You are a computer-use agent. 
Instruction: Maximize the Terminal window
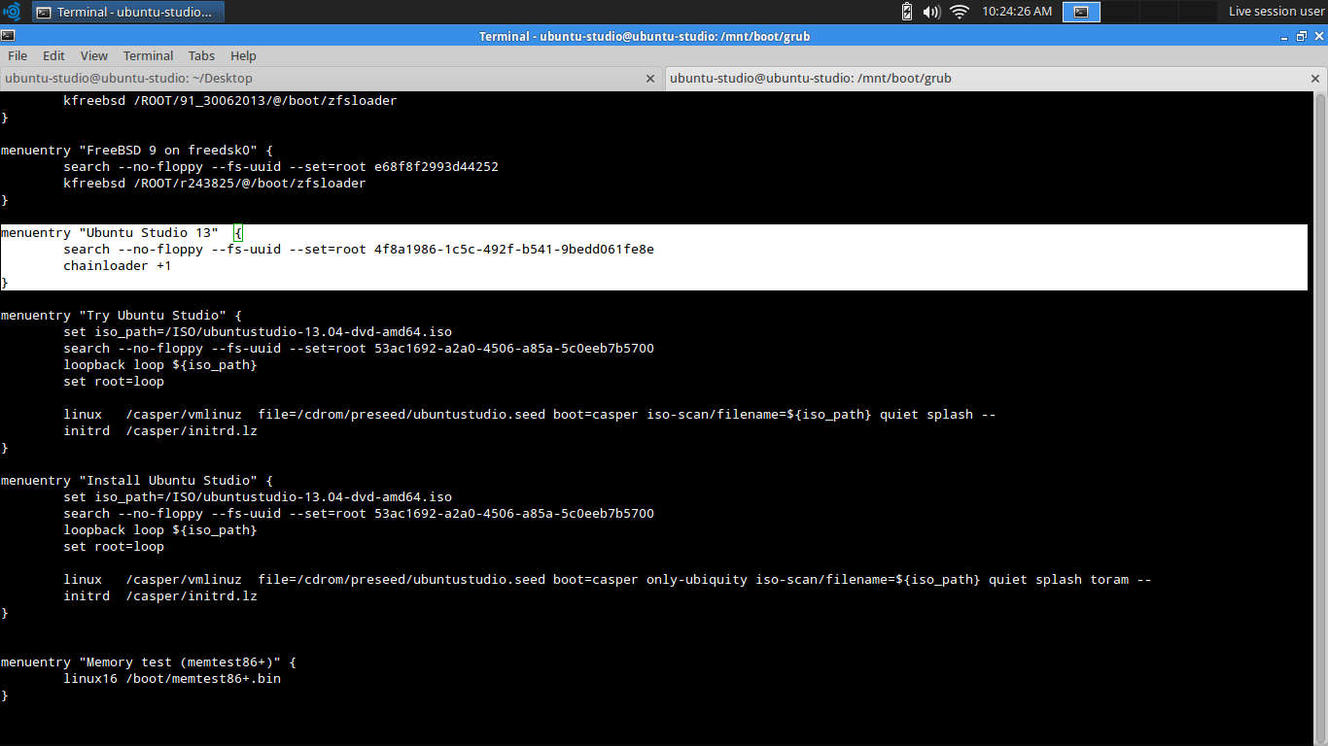click(x=1302, y=36)
